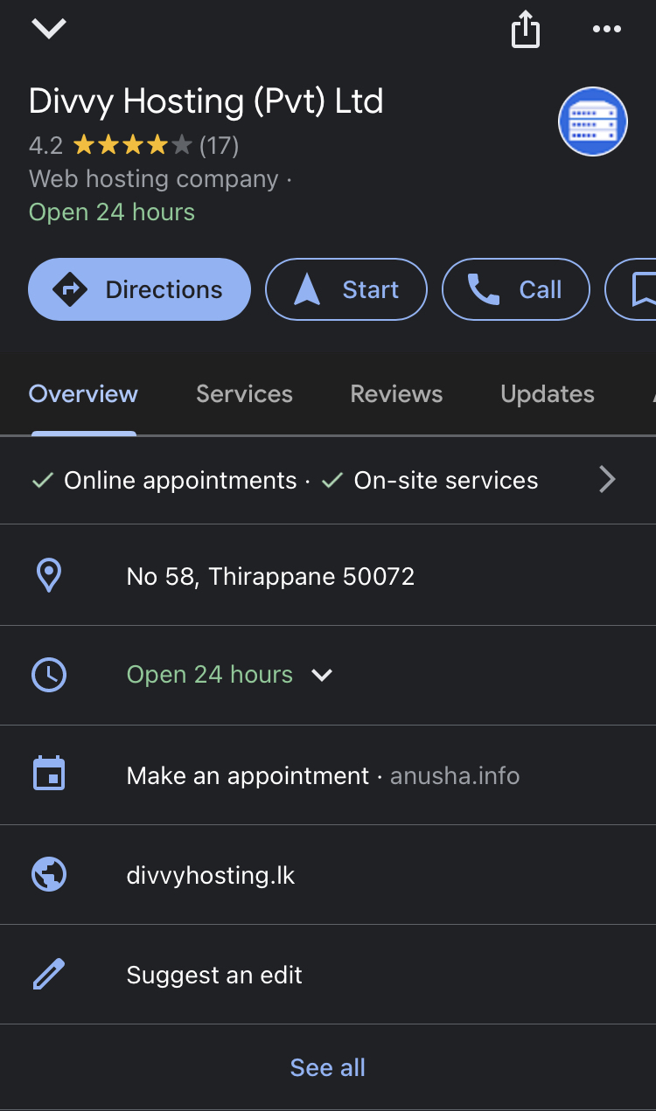The height and width of the screenshot is (1111, 656).
Task: Tap Online appointments attribute text
Action: pyautogui.click(x=180, y=481)
